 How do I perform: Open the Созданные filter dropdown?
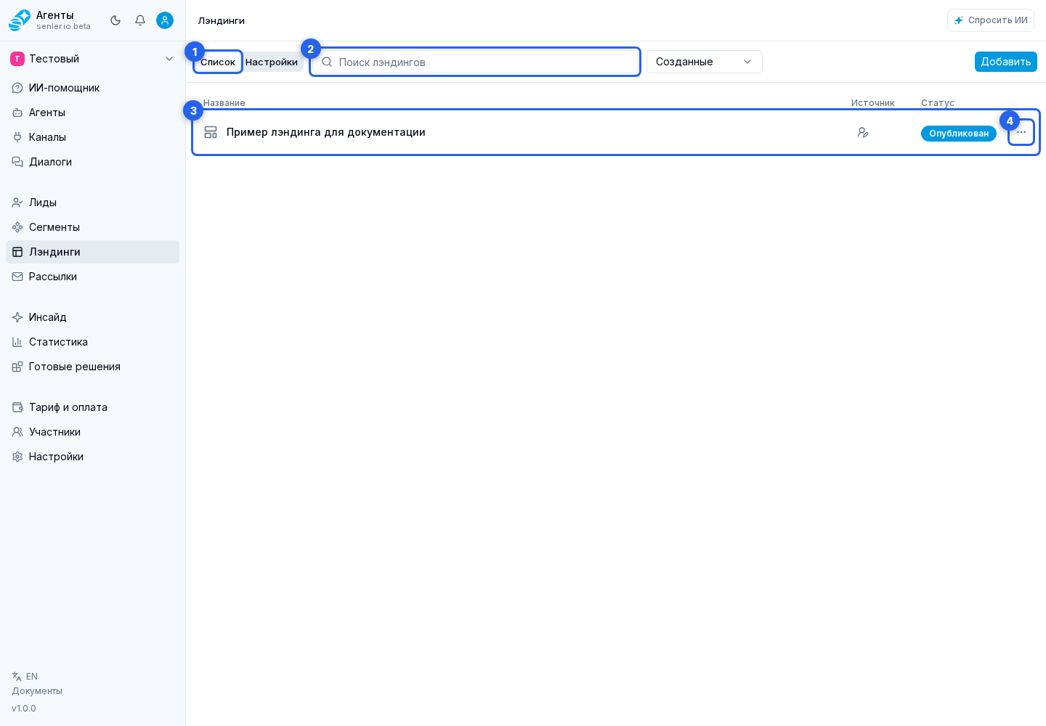coord(705,62)
